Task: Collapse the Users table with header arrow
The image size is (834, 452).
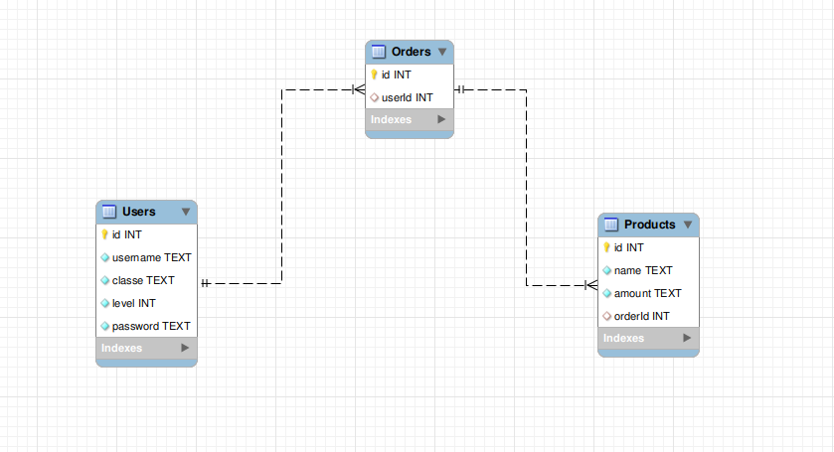Action: [186, 212]
